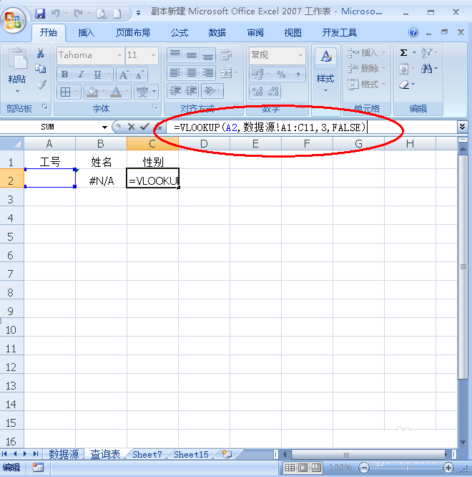Increase indent
472x477 pixels.
pos(192,91)
